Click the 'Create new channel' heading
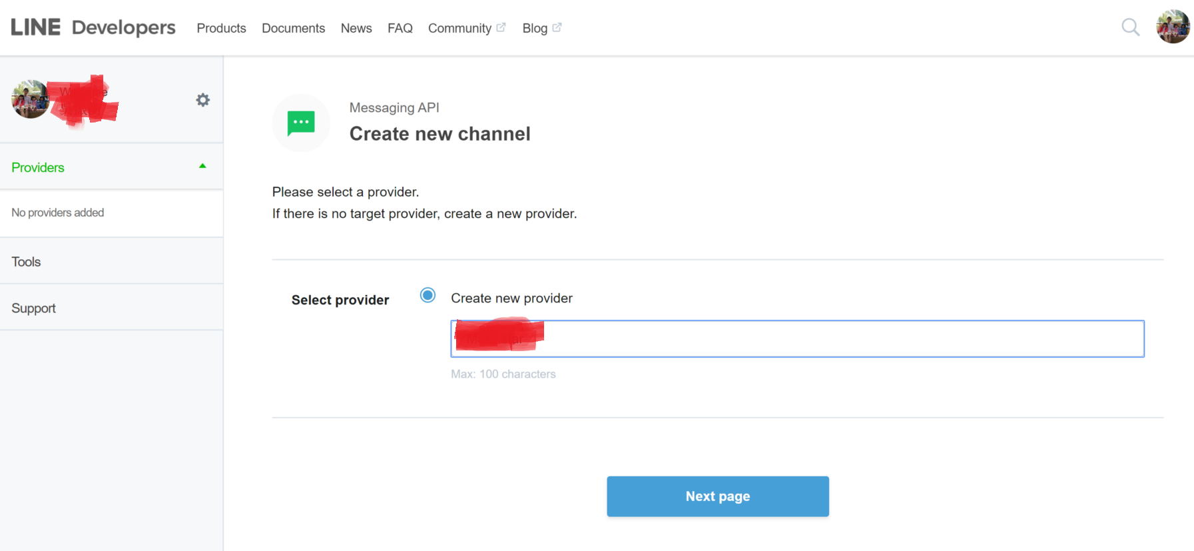The height and width of the screenshot is (551, 1194). pos(440,134)
